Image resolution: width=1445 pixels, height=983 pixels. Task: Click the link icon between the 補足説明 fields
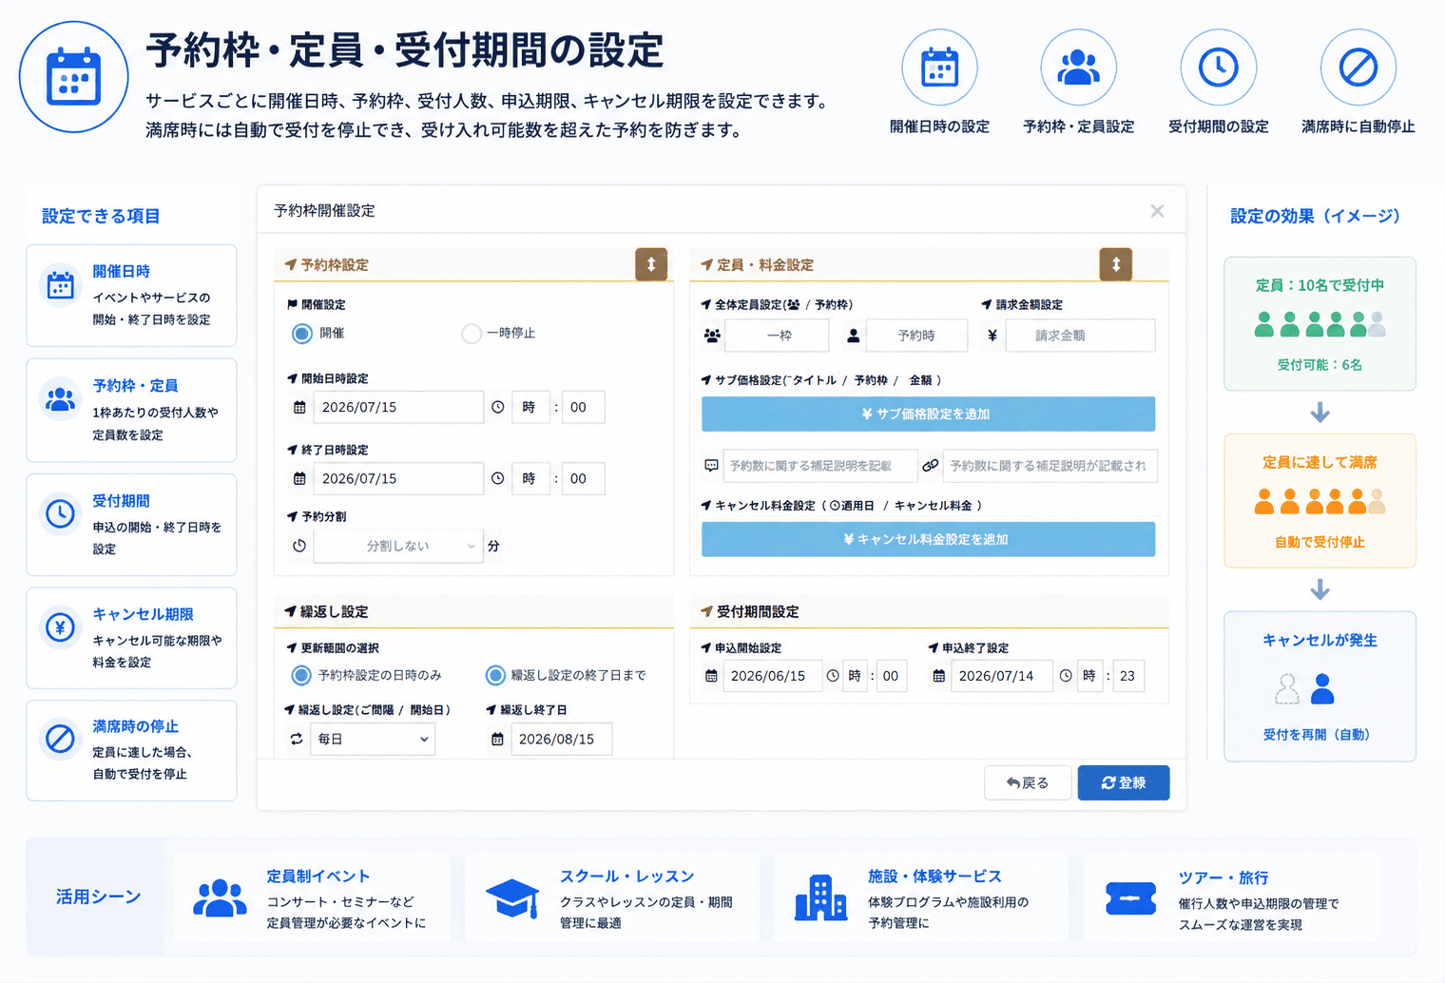tap(931, 466)
